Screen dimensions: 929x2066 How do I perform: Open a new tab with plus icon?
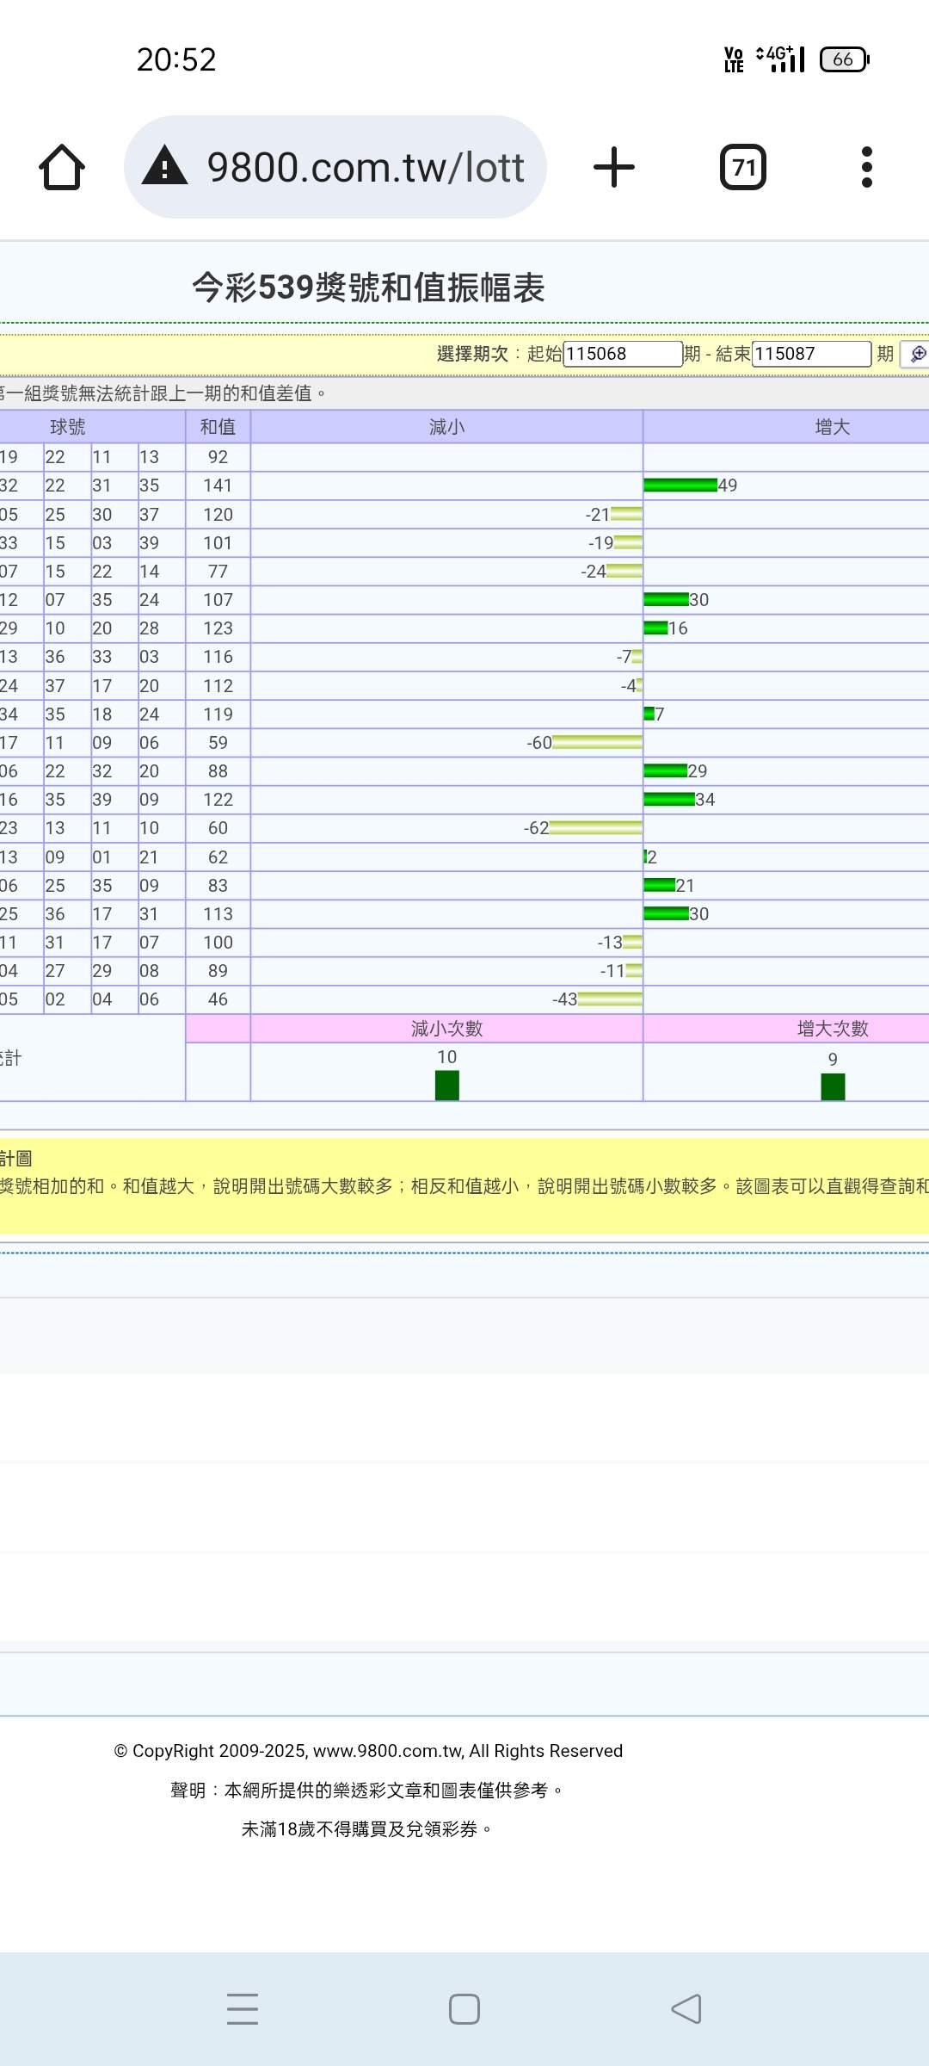click(x=614, y=167)
